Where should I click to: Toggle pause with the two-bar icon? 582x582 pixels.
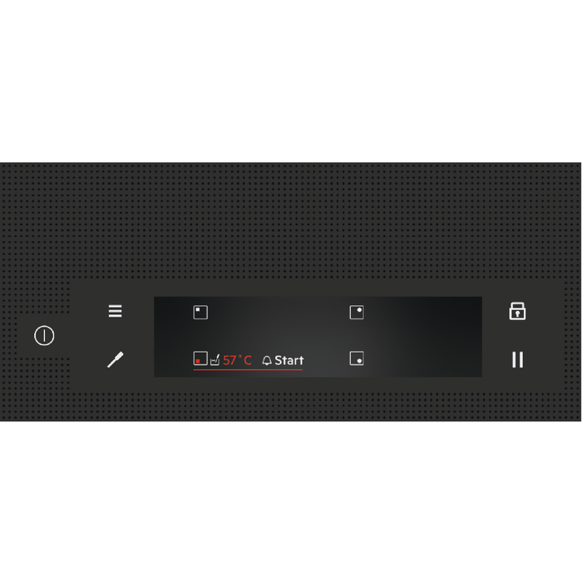517,360
